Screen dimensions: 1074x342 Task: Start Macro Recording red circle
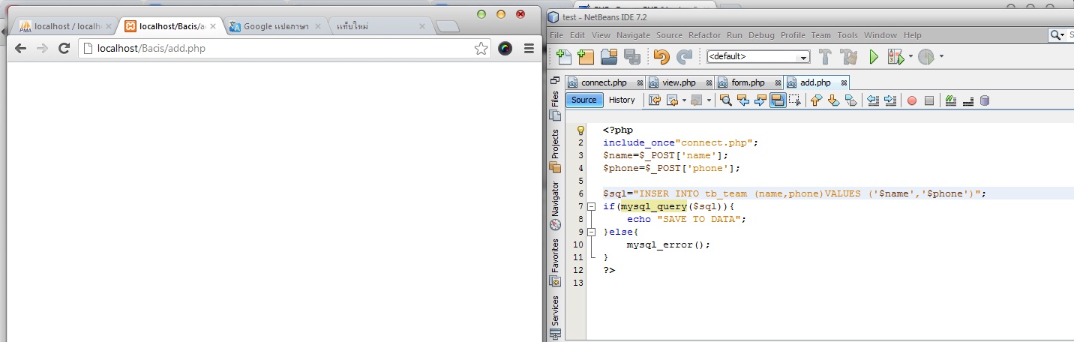click(912, 100)
